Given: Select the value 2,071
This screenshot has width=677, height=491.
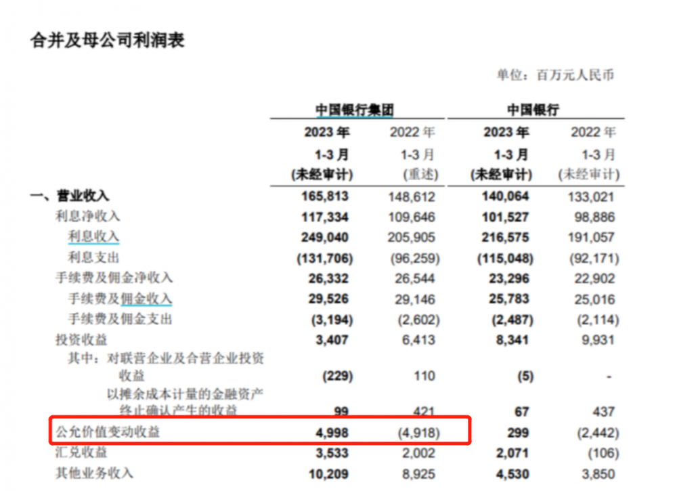Looking at the screenshot, I should point(512,453).
